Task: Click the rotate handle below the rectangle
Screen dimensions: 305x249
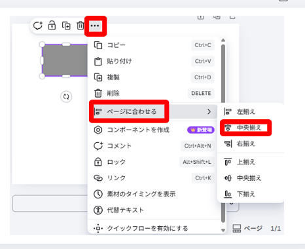Action: click(x=66, y=96)
